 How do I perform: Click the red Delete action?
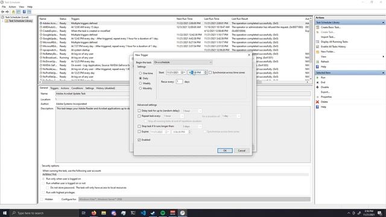coord(324,102)
